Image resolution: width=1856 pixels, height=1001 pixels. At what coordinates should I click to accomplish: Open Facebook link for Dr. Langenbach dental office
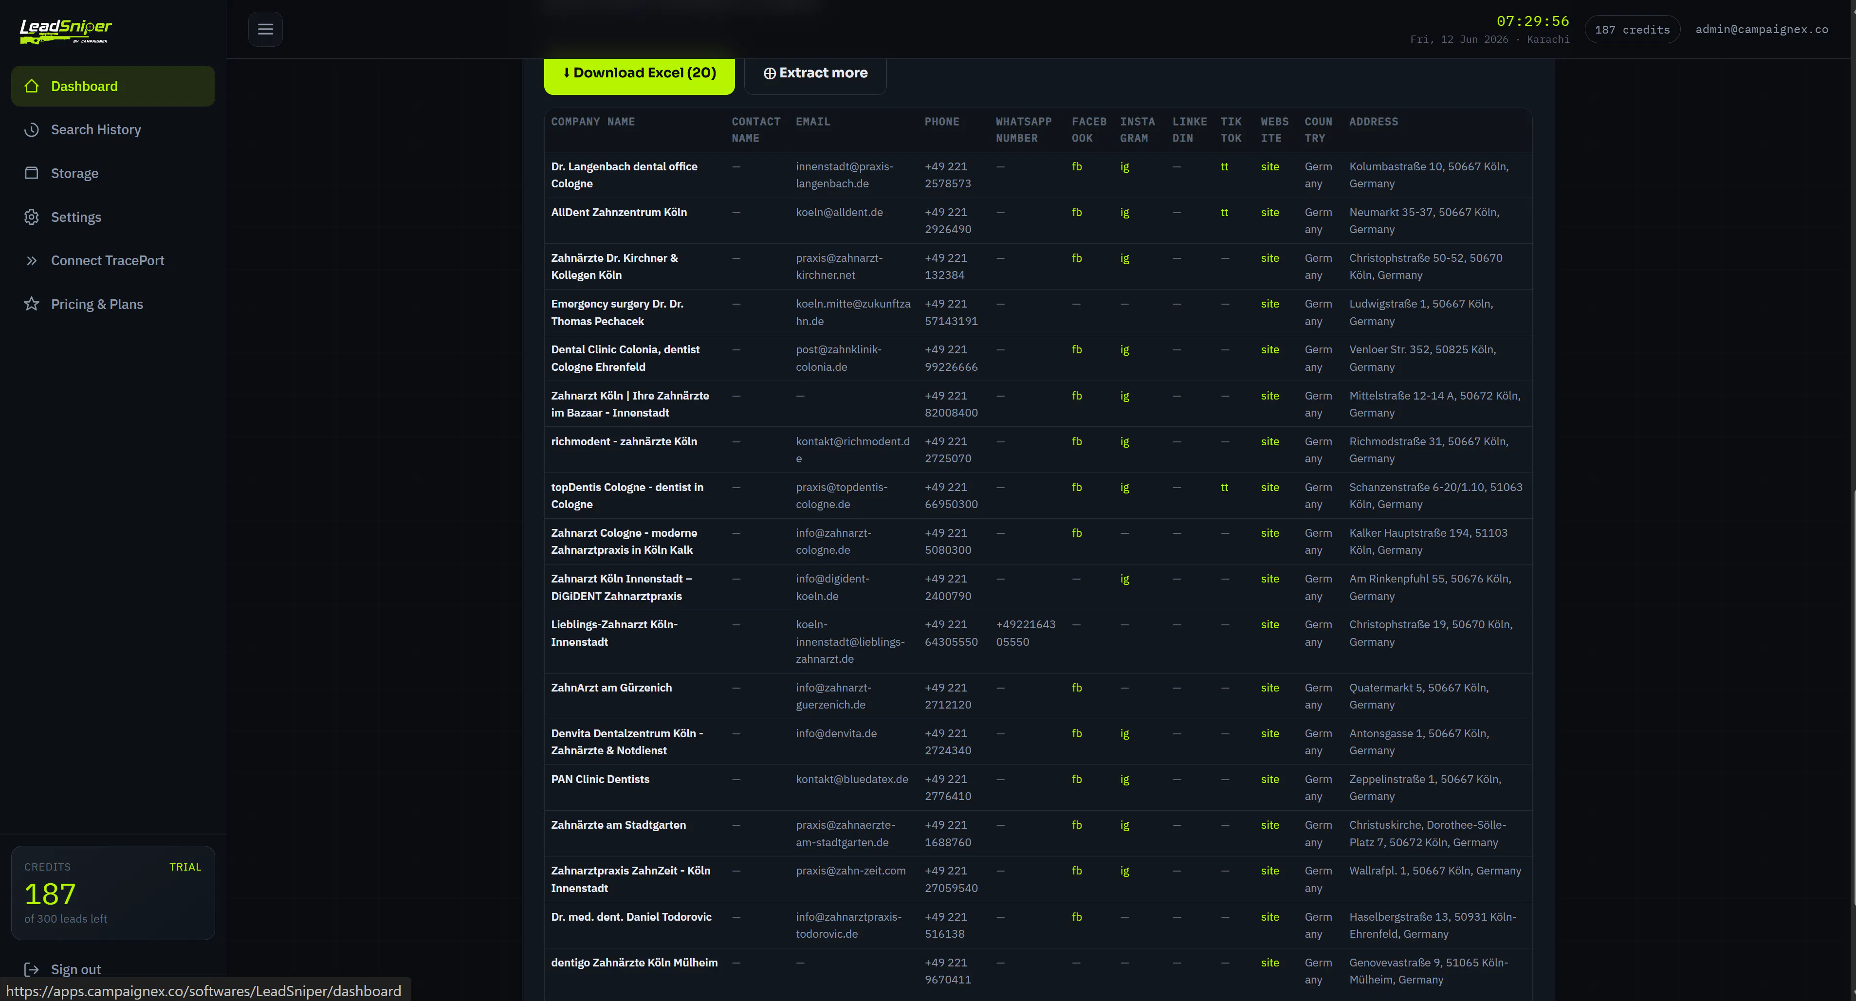pos(1076,166)
